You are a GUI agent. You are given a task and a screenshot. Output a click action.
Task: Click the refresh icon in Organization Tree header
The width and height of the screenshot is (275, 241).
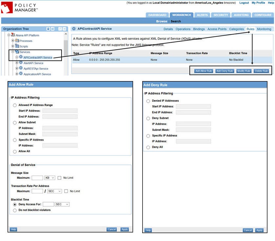pyautogui.click(x=60, y=29)
